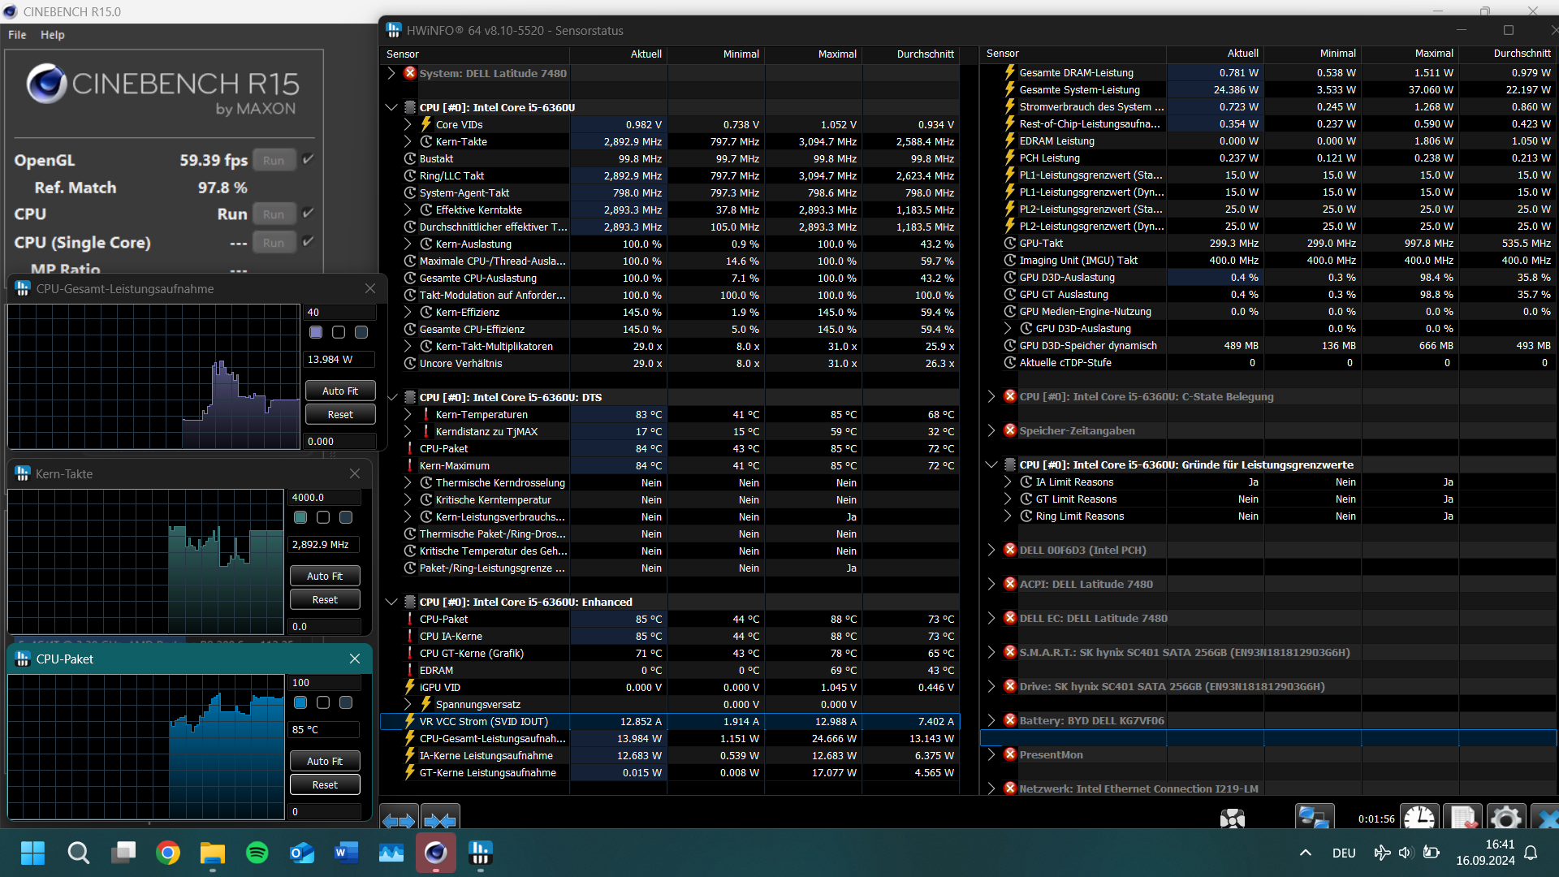This screenshot has height=877, width=1559.
Task: Click the red sensor icon next to PresentMon
Action: point(1009,754)
